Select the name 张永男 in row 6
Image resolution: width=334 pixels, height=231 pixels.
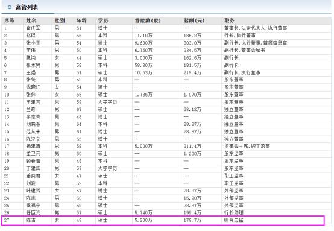[x=33, y=65]
